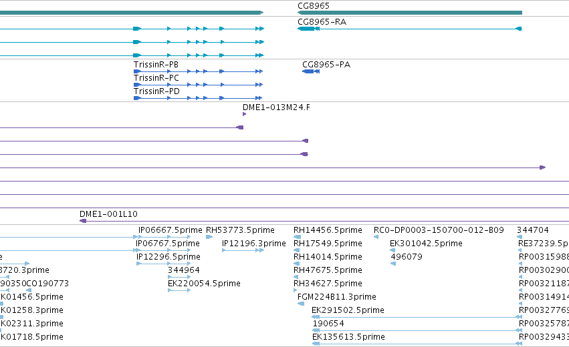Click the EK220054.5prime label
This screenshot has height=347, width=569.
(204, 284)
